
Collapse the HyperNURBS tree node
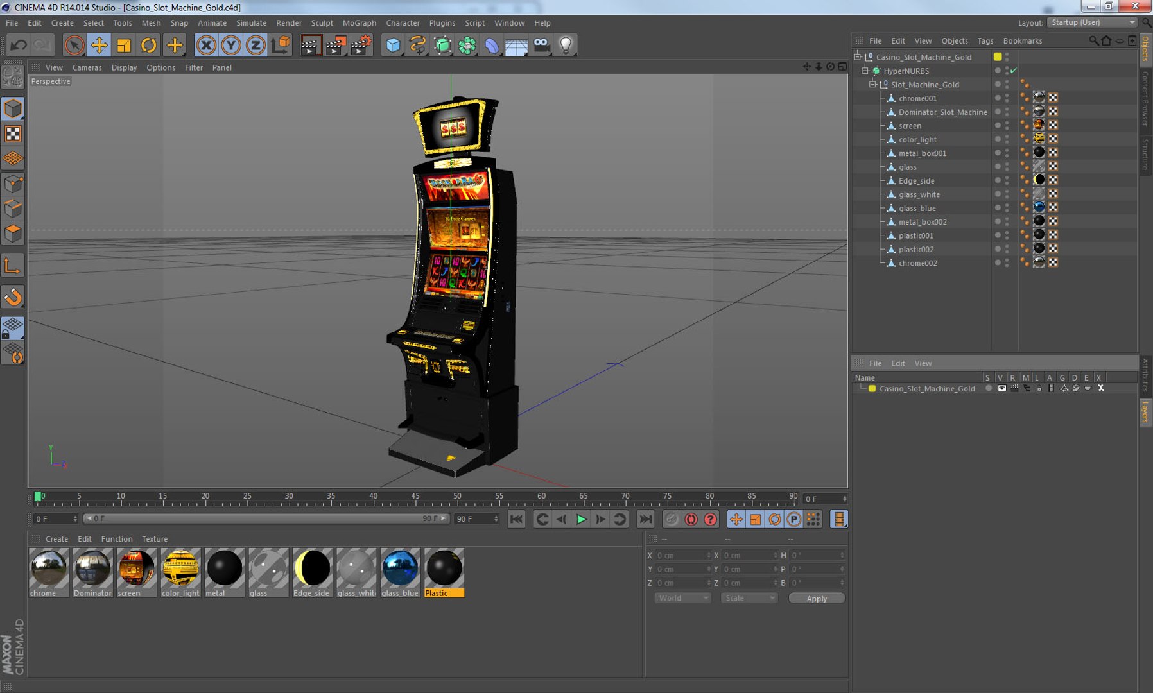(865, 71)
